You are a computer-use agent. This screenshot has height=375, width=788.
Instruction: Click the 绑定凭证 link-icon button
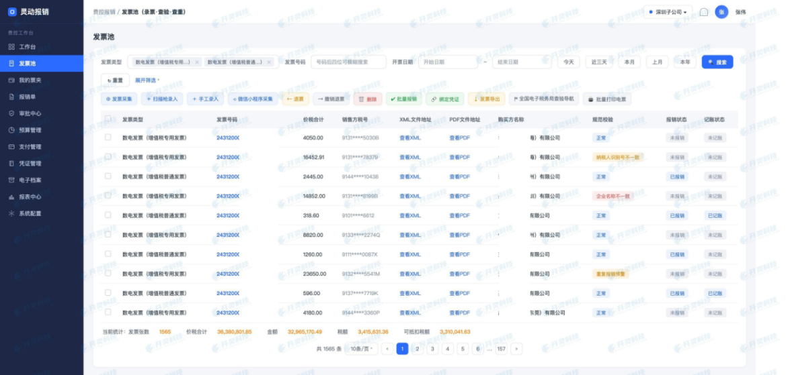coord(444,99)
